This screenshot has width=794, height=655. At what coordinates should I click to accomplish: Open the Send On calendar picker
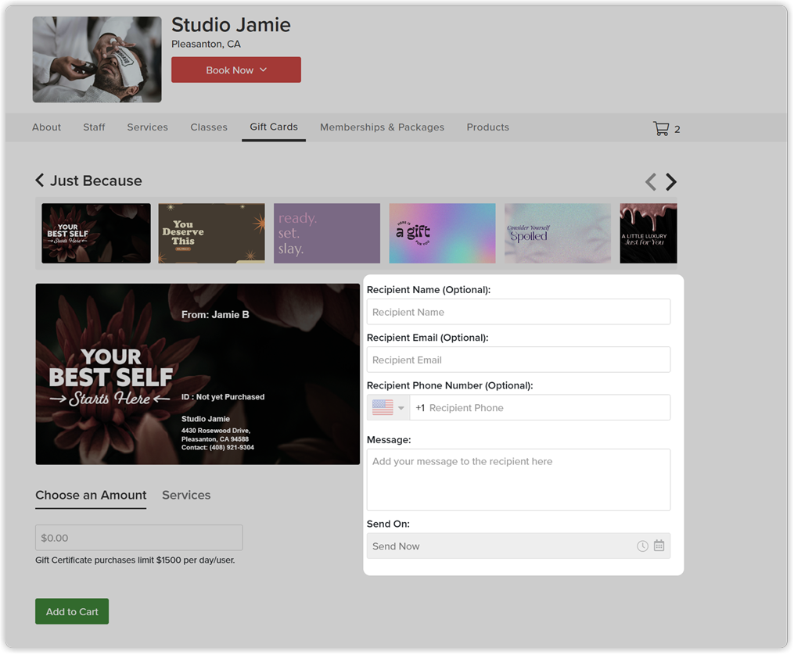tap(659, 546)
